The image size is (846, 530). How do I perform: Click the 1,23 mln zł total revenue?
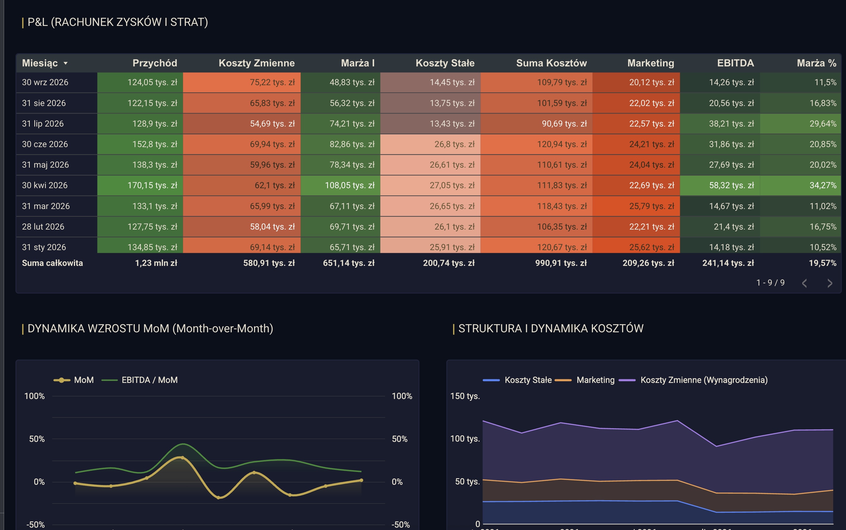point(156,263)
